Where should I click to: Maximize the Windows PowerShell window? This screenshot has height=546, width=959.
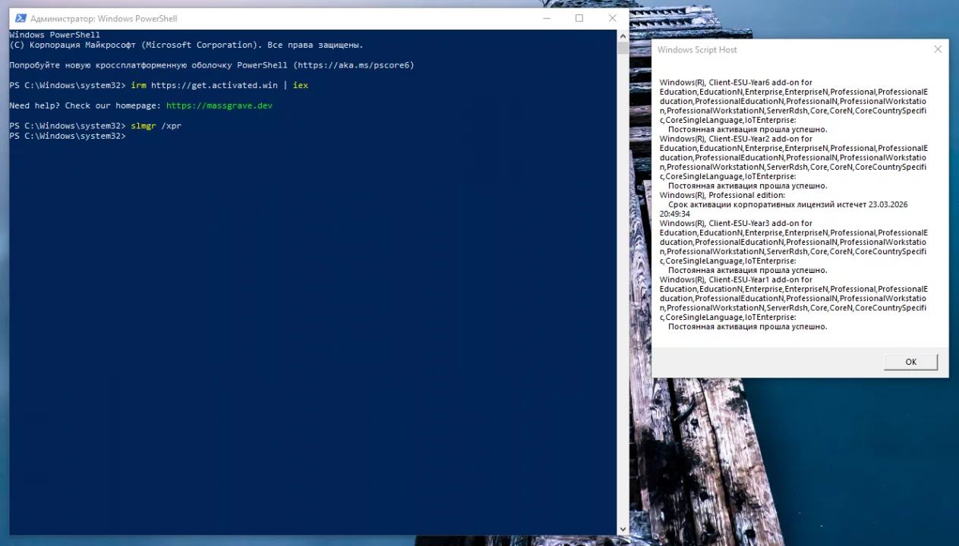click(x=579, y=18)
